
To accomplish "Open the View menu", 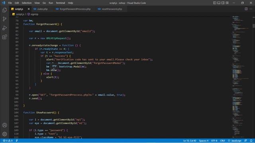I will pos(37,3).
